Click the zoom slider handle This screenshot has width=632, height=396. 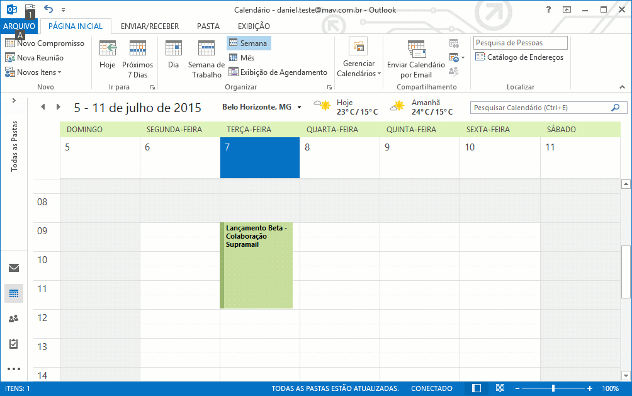click(x=553, y=388)
